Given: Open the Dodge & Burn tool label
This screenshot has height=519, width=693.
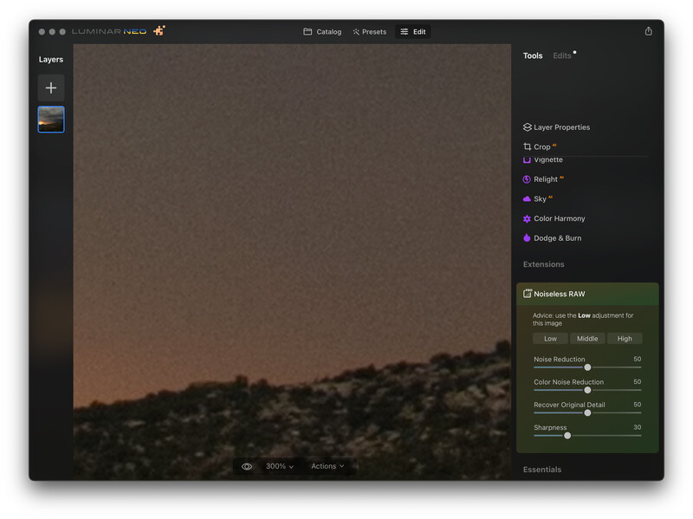Looking at the screenshot, I should 557,237.
